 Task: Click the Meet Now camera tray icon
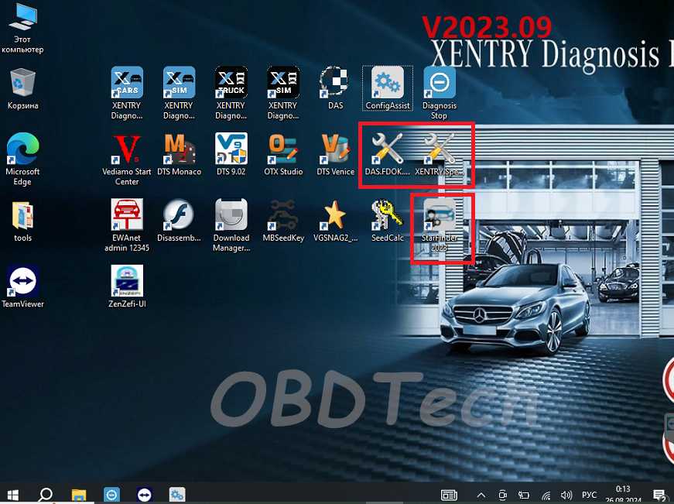click(x=502, y=495)
